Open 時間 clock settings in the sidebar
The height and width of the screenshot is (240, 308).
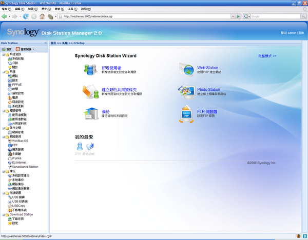point(13,89)
